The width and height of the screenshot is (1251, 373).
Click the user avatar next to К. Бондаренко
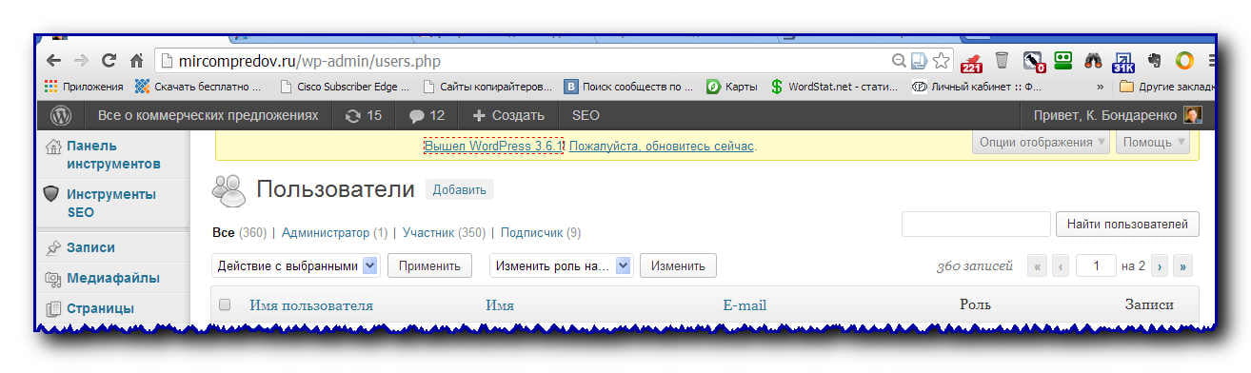[1192, 115]
